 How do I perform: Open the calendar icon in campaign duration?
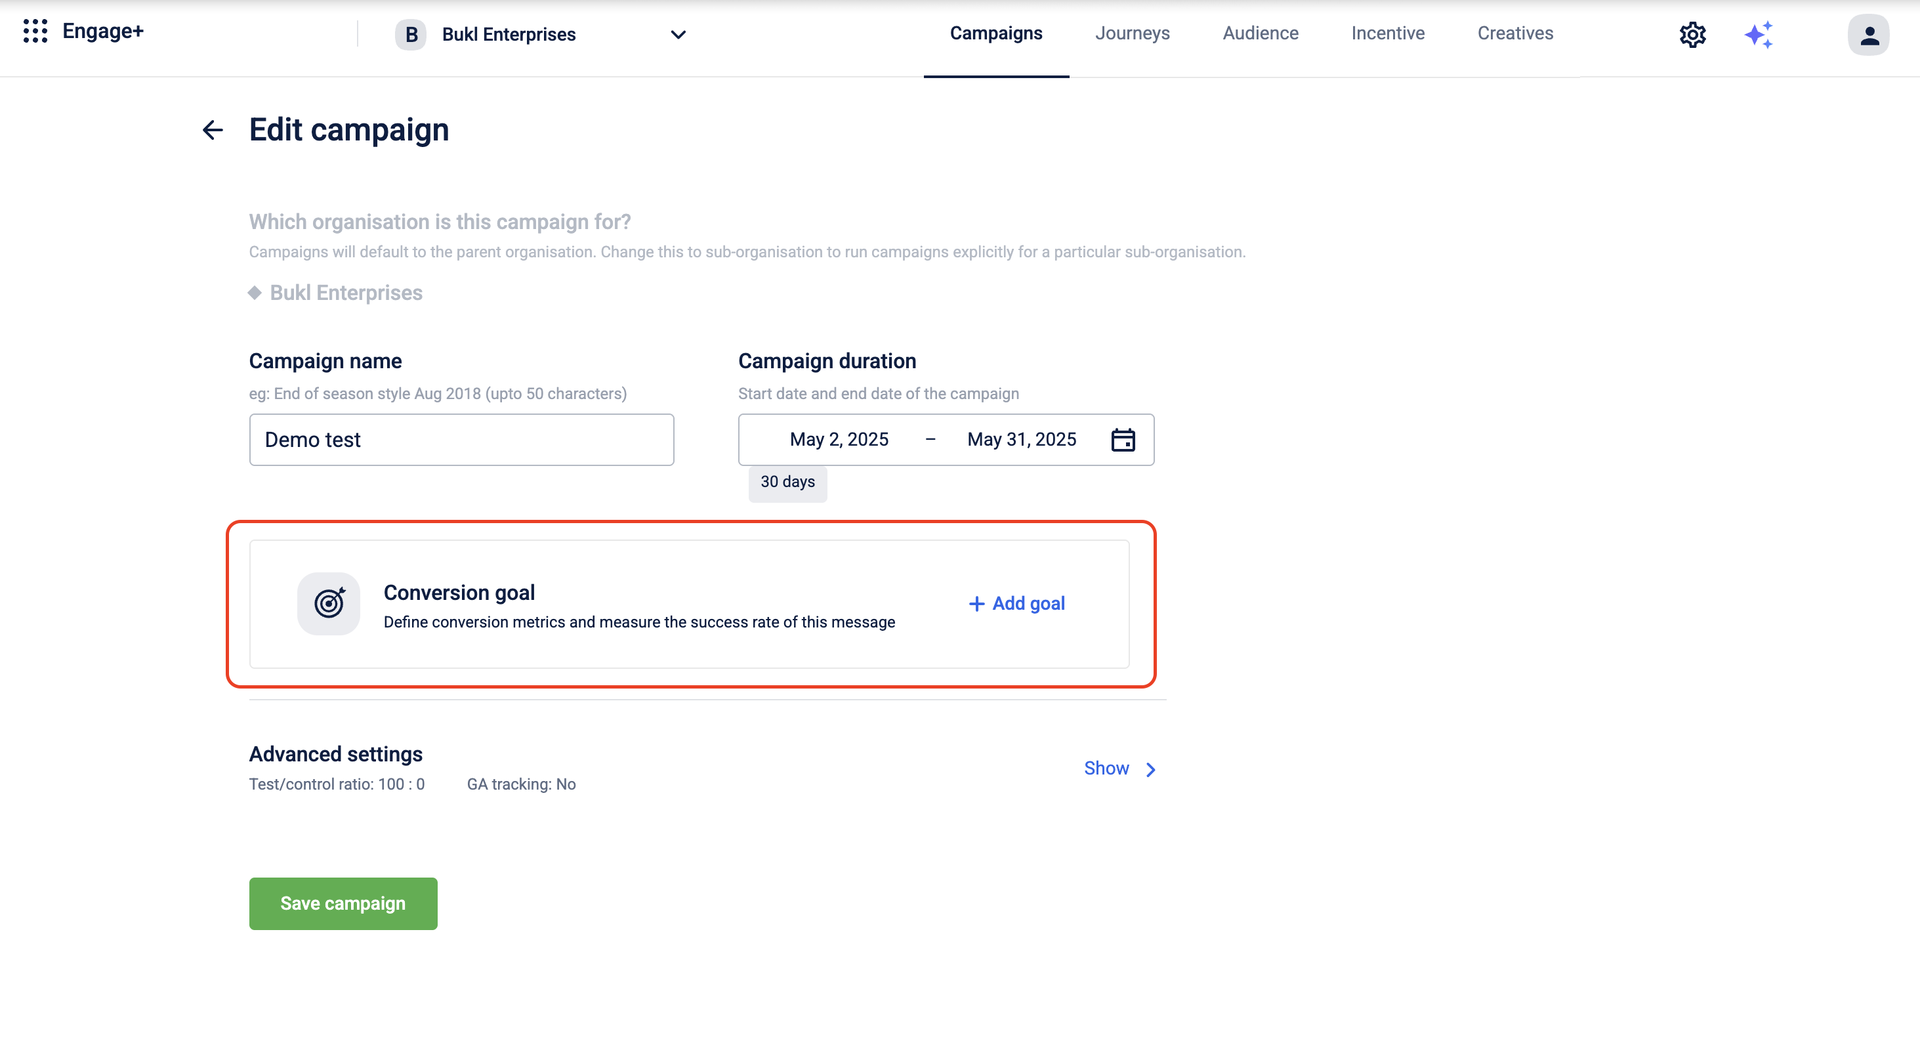coord(1123,440)
